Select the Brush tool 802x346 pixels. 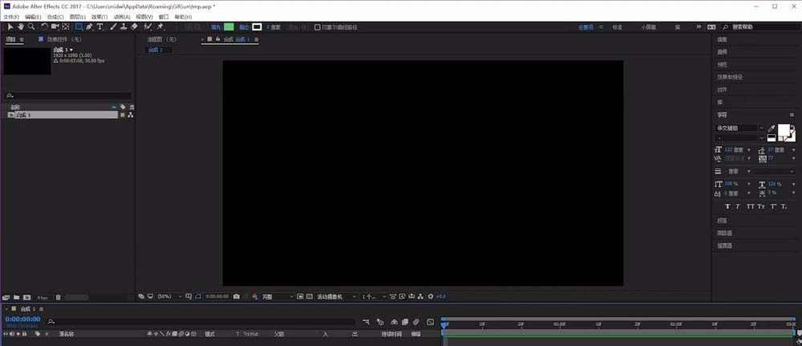(114, 26)
